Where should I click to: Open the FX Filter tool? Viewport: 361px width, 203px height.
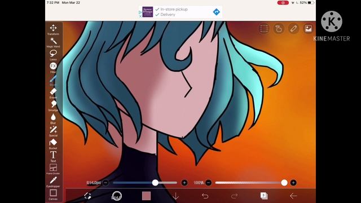pos(53,68)
